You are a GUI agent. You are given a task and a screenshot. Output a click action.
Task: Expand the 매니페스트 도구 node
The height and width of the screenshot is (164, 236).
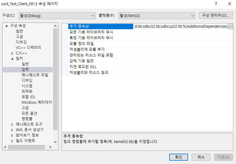click(12, 124)
